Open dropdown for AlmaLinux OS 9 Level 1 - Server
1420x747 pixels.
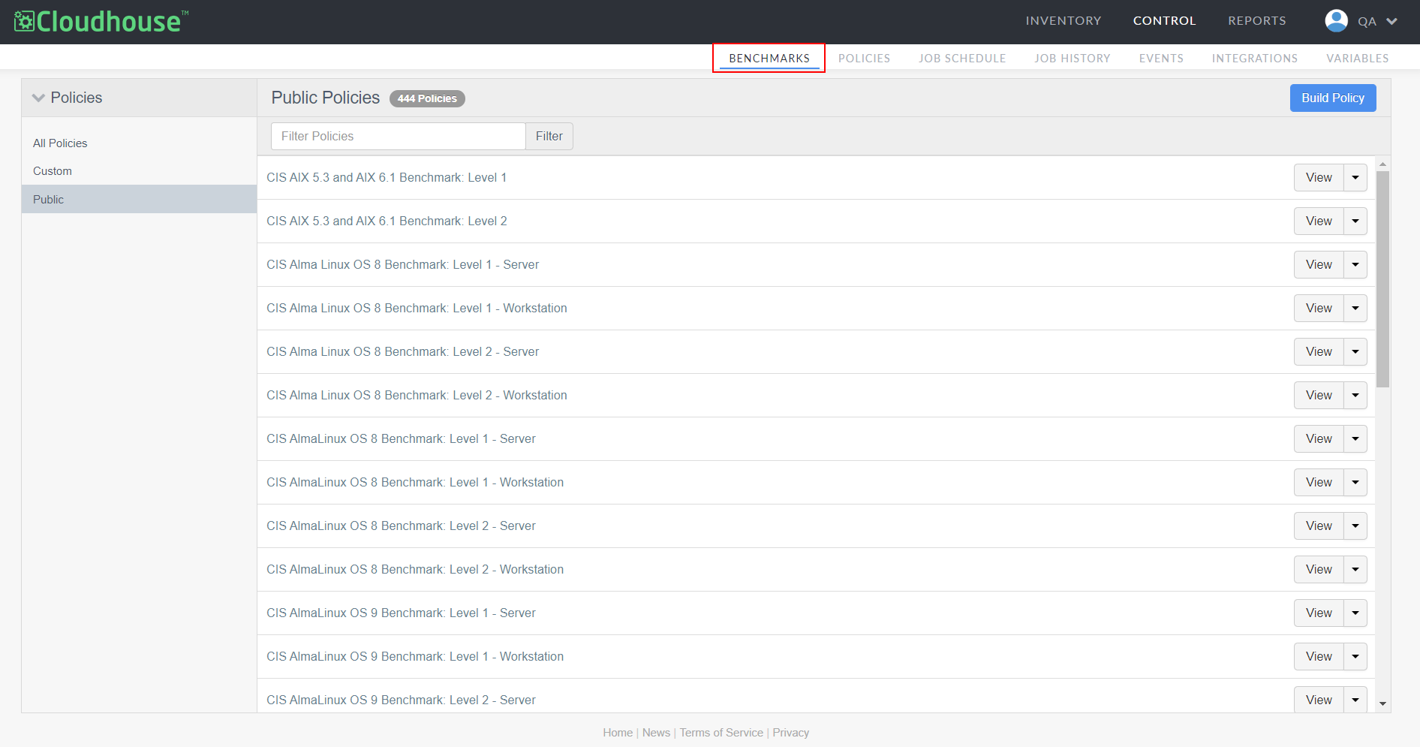[x=1355, y=613]
